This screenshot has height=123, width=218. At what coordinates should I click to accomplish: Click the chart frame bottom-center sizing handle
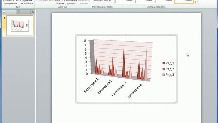[x=126, y=103]
